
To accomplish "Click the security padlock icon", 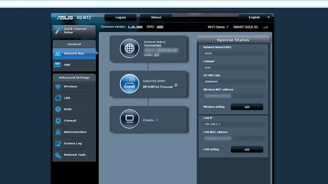I will pyautogui.click(x=176, y=85).
